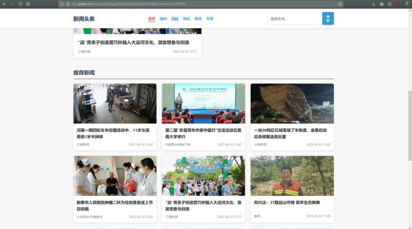Image resolution: width=412 pixels, height=229 pixels.
Task: Click the 2025-06-03 12:17 date in top card
Action: coord(184,52)
